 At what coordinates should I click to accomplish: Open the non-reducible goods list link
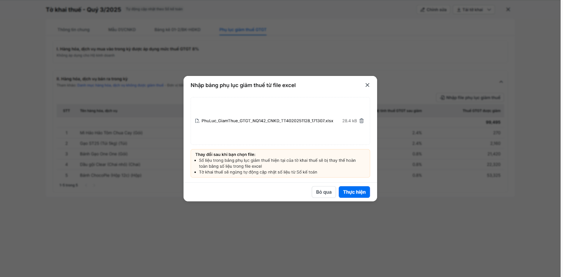(x=120, y=85)
